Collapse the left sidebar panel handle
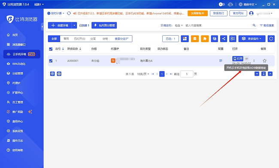 pyautogui.click(x=42, y=27)
